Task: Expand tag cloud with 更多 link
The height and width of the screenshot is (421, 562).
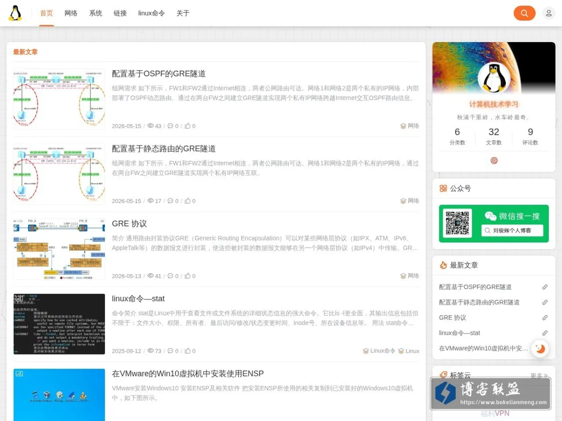Action: 539,376
